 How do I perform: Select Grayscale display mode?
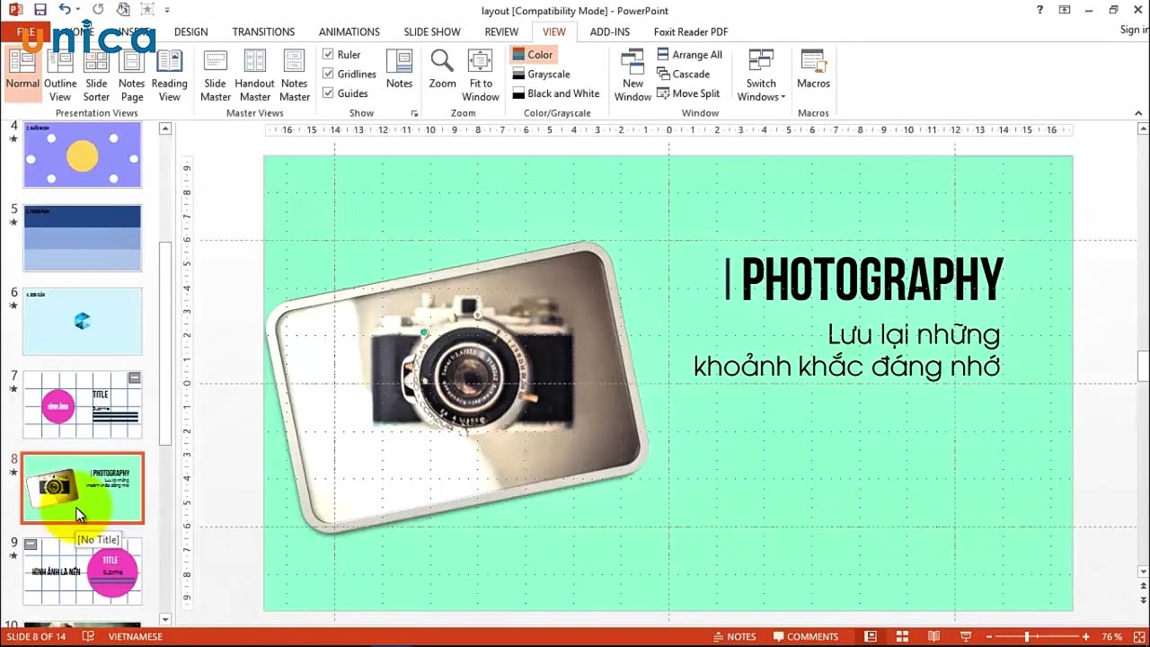[x=542, y=74]
